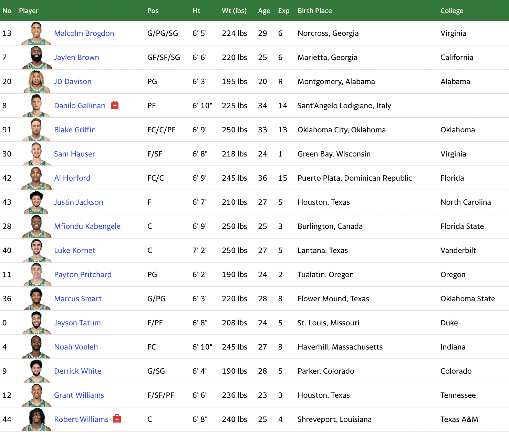Click the '236 lbs' weight cell
Image resolution: width=509 pixels, height=435 pixels.
234,395
